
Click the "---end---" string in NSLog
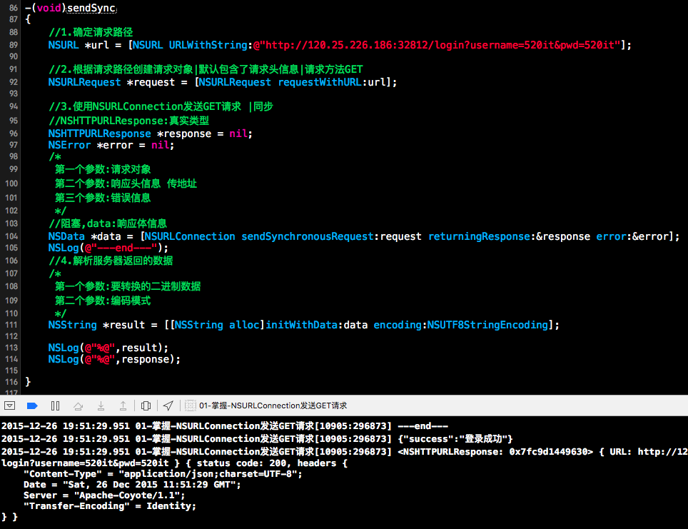(121, 248)
